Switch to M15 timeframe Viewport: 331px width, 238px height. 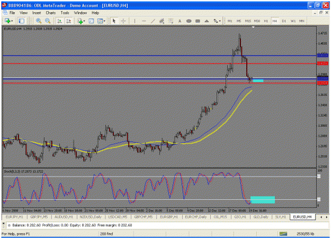(248, 21)
